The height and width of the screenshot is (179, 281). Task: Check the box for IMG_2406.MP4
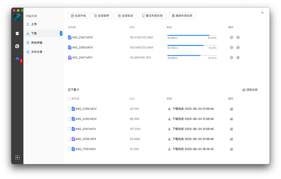pyautogui.click(x=69, y=139)
